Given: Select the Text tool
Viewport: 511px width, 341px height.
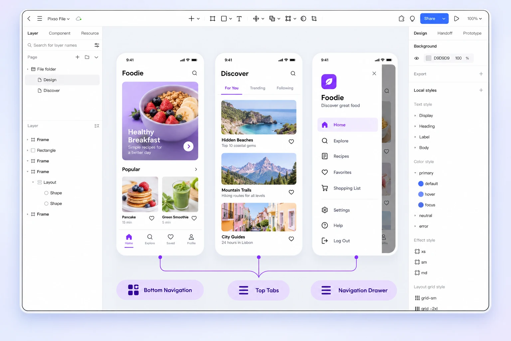Looking at the screenshot, I should click(239, 19).
